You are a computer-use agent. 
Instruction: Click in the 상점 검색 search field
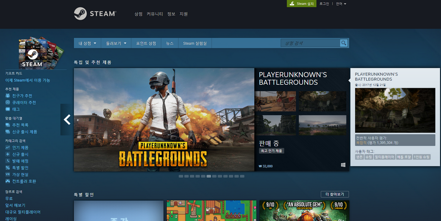(310, 43)
